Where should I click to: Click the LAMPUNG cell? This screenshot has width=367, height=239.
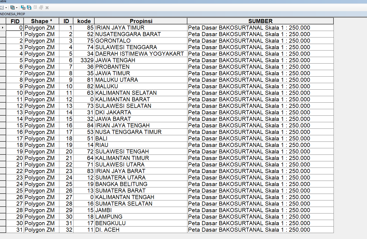coord(141,217)
